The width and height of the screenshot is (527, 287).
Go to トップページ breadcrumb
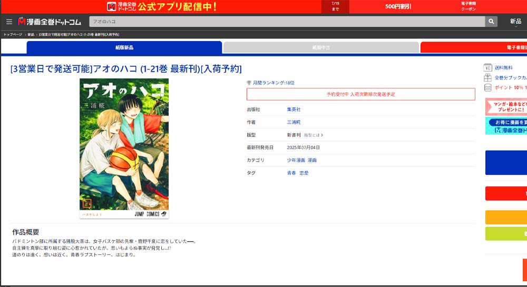(13, 35)
